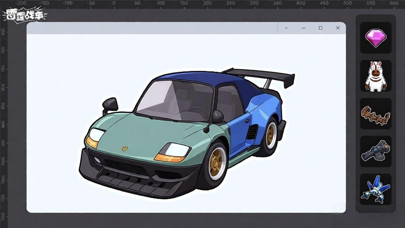Choose the white horse character icon

click(375, 76)
